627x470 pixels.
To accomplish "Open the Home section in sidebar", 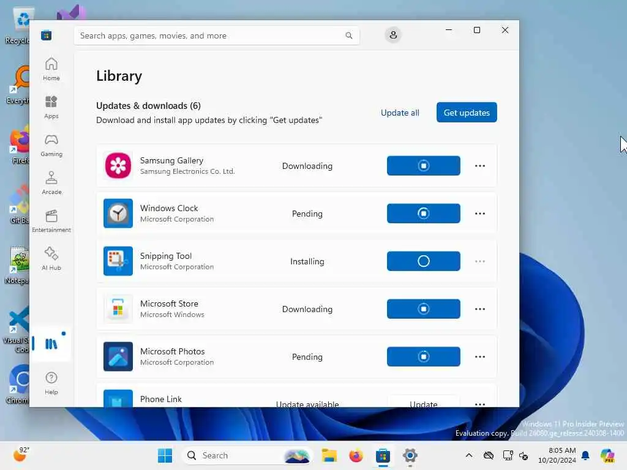I will 51,69.
